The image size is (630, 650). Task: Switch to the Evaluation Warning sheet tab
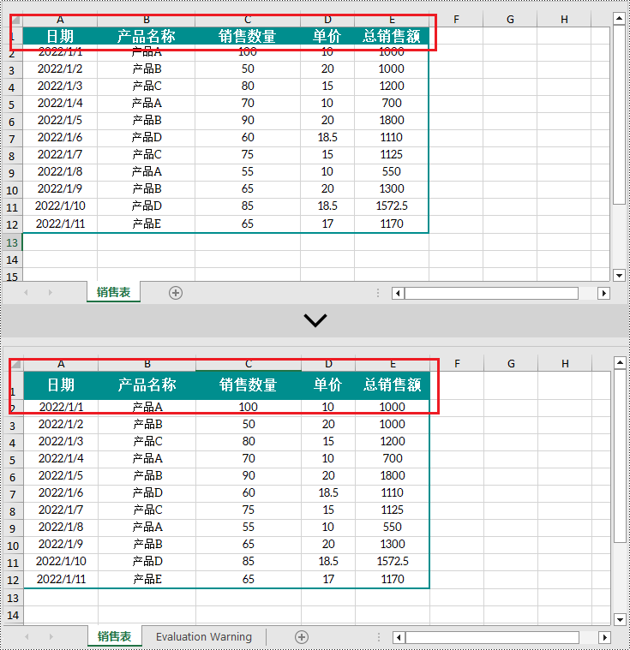pyautogui.click(x=204, y=636)
